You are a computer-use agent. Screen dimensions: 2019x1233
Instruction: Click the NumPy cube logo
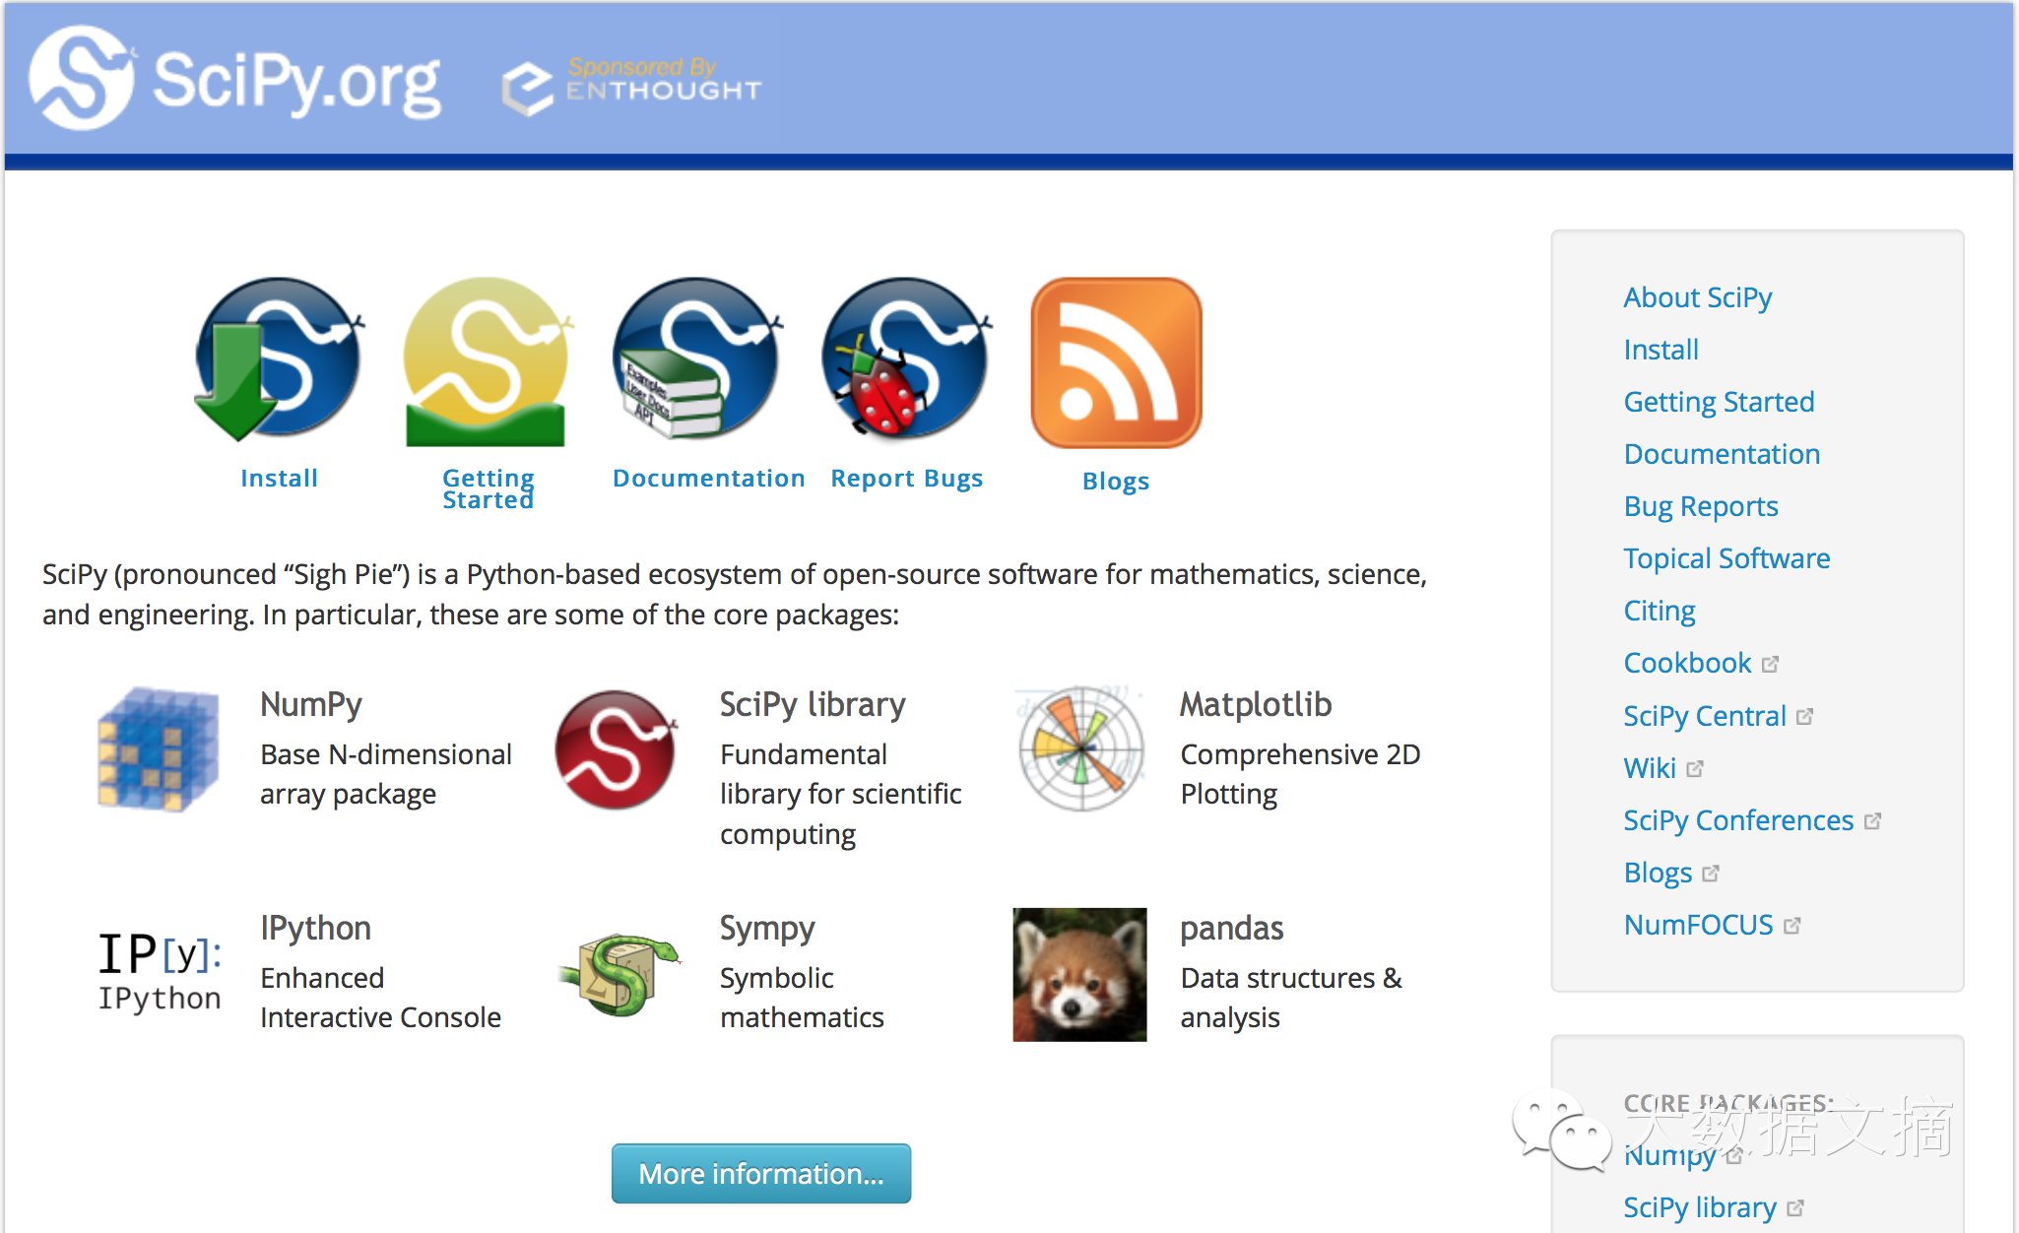pos(158,749)
